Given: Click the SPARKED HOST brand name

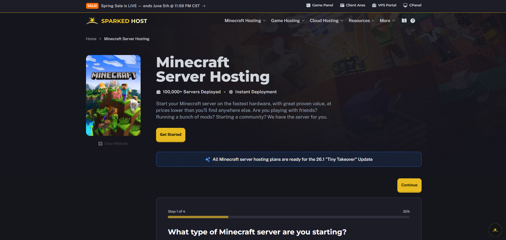Looking at the screenshot, I should (x=124, y=21).
